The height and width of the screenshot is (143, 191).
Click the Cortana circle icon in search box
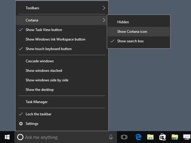tap(20, 137)
